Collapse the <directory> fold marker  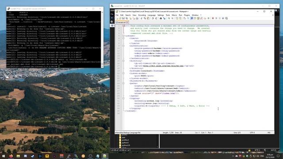pos(123,61)
